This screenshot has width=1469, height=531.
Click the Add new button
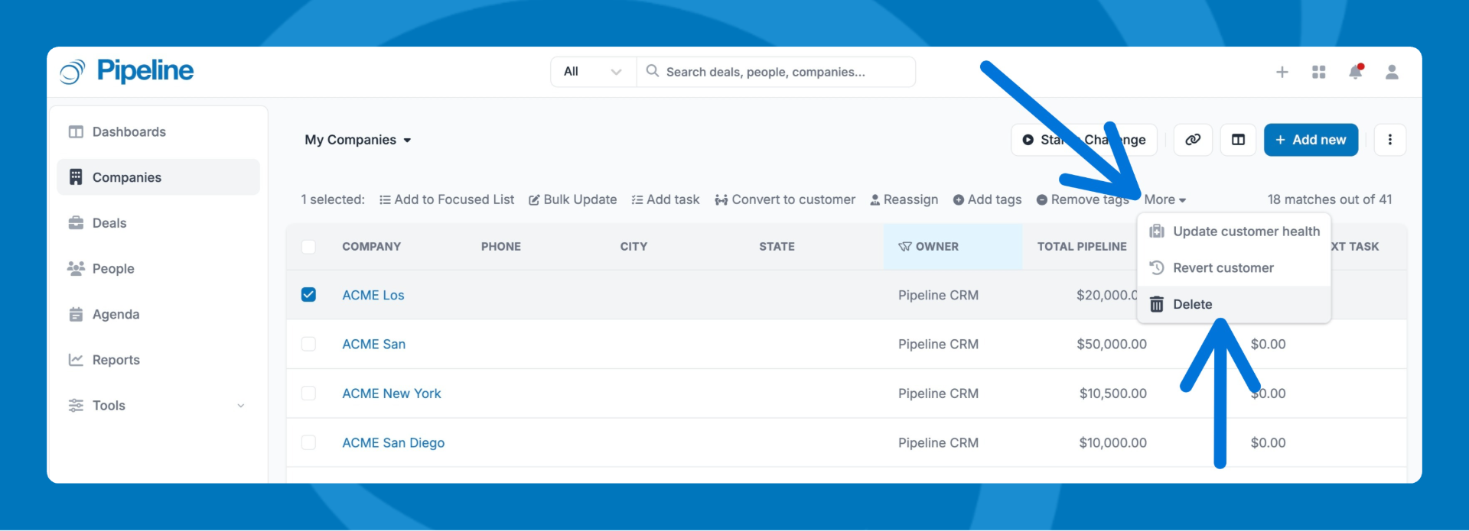pyautogui.click(x=1311, y=140)
